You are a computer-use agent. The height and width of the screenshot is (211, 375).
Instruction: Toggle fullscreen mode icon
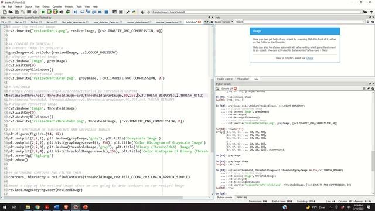(x=121, y=12)
